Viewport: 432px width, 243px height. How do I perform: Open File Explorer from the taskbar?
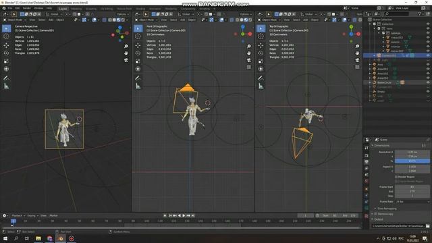pos(38,238)
